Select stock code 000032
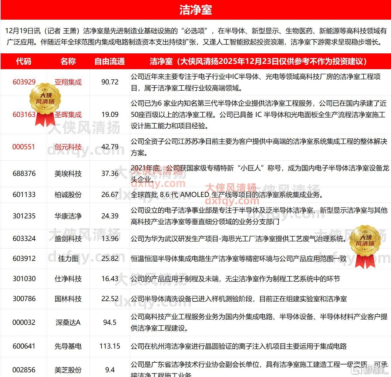The width and height of the screenshot is (391, 377). (24, 322)
